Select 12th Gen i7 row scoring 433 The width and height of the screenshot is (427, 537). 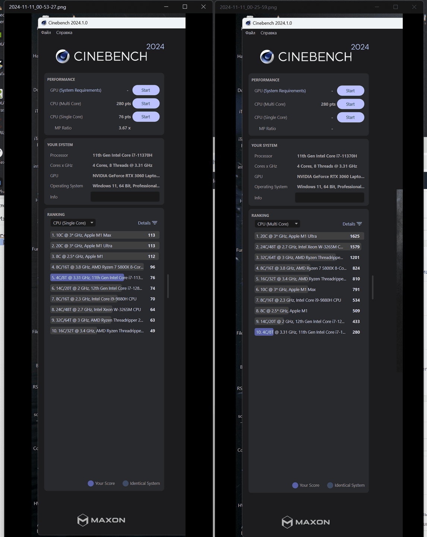pos(309,321)
